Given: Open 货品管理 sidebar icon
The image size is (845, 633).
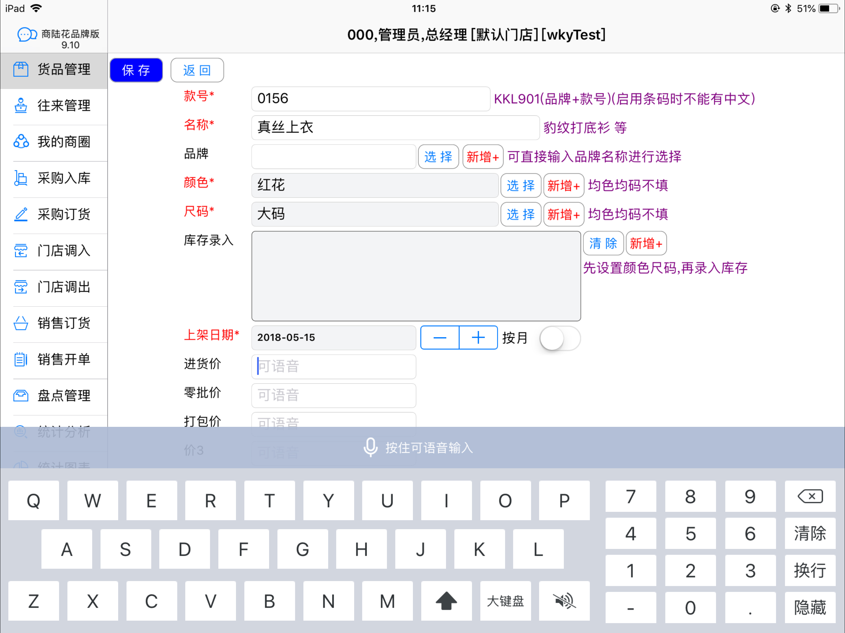Looking at the screenshot, I should 21,70.
